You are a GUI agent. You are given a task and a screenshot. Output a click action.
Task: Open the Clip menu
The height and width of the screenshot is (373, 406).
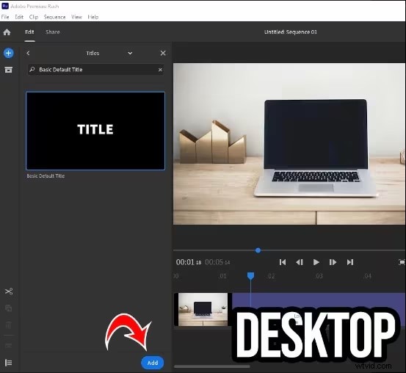point(34,17)
